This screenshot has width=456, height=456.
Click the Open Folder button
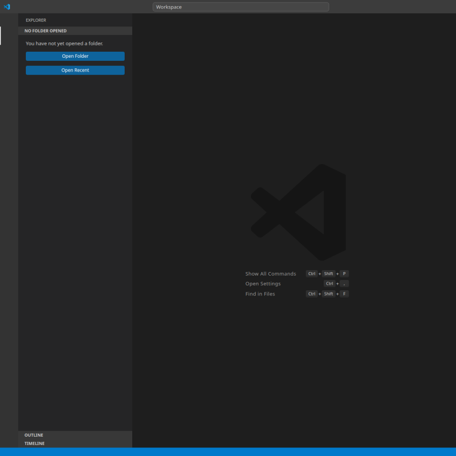point(75,56)
